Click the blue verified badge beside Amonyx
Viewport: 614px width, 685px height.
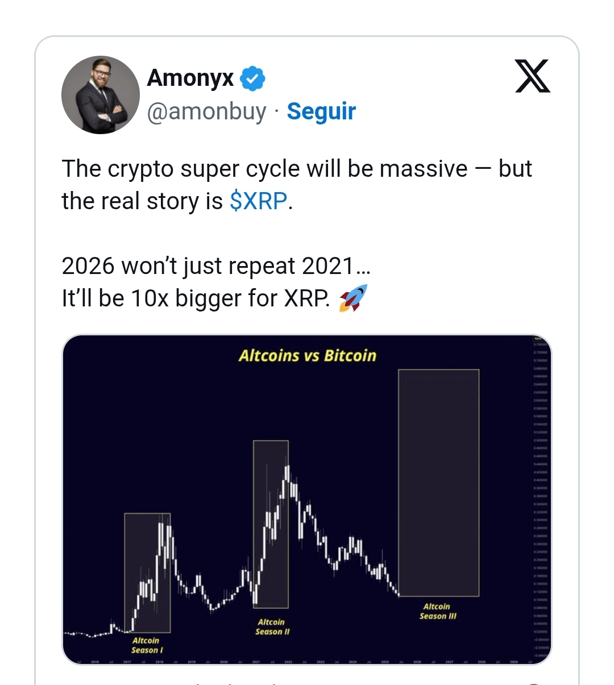[253, 78]
